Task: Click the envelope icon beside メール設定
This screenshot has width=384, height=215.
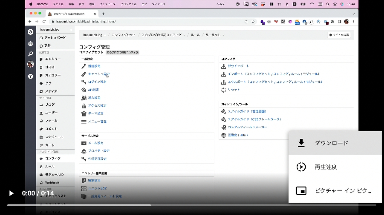Action: pos(84,143)
